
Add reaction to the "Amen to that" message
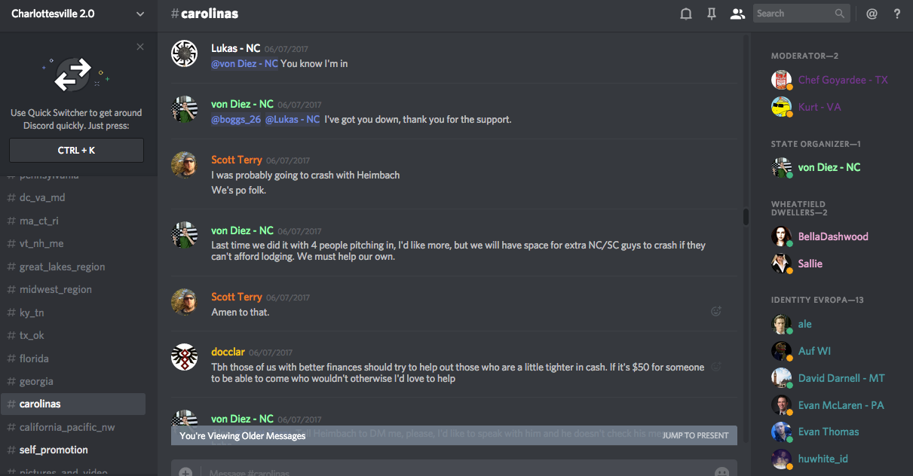(716, 311)
